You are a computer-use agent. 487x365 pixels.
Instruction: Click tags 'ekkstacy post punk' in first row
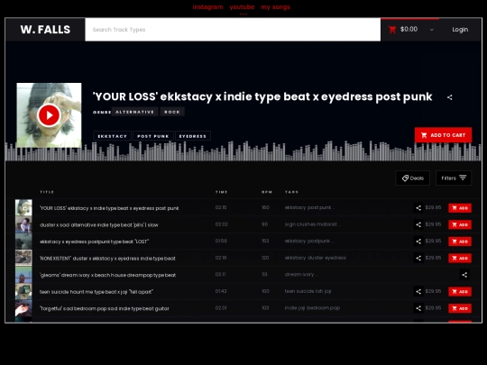pos(309,207)
